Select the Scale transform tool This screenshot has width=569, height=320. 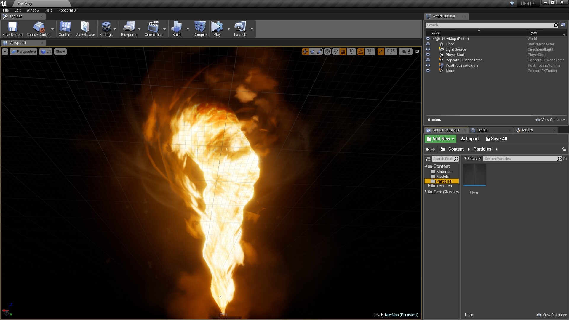(319, 51)
